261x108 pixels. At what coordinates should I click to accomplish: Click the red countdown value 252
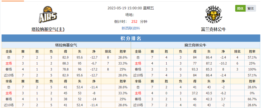pyautogui.click(x=134, y=21)
